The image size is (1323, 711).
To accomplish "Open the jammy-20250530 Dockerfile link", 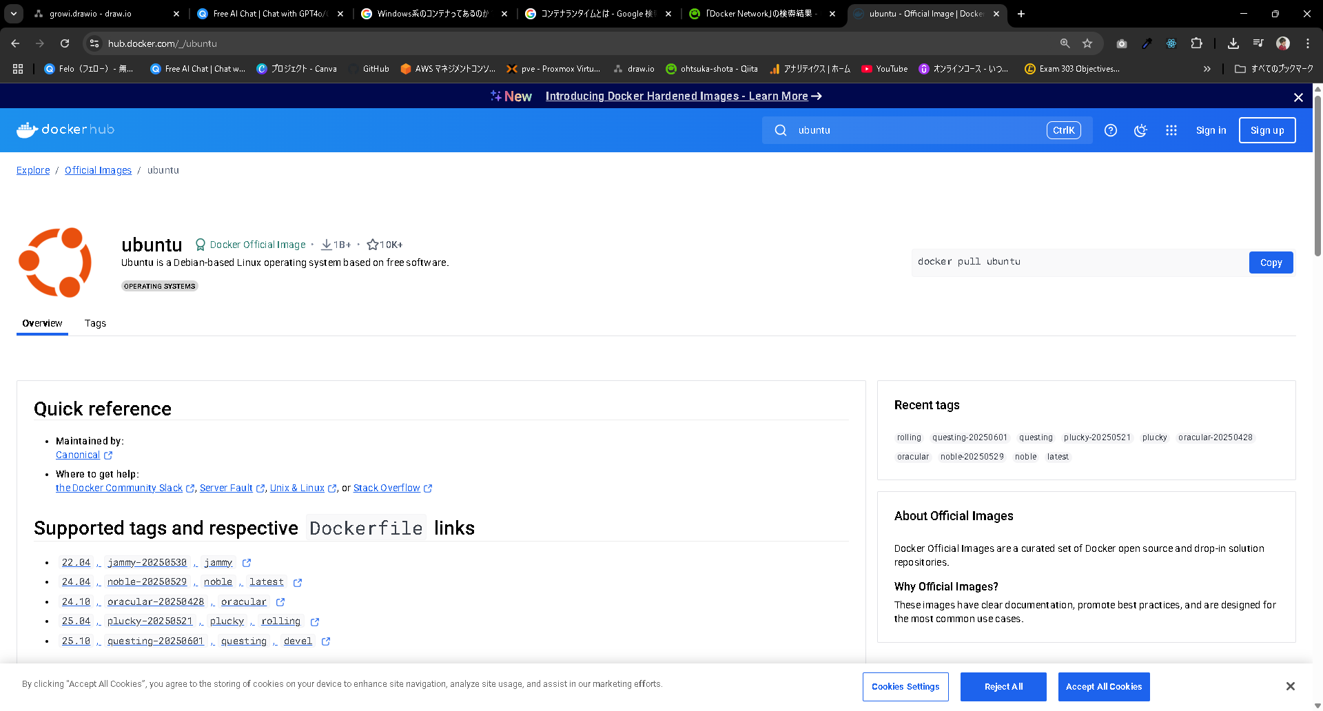I will point(147,563).
